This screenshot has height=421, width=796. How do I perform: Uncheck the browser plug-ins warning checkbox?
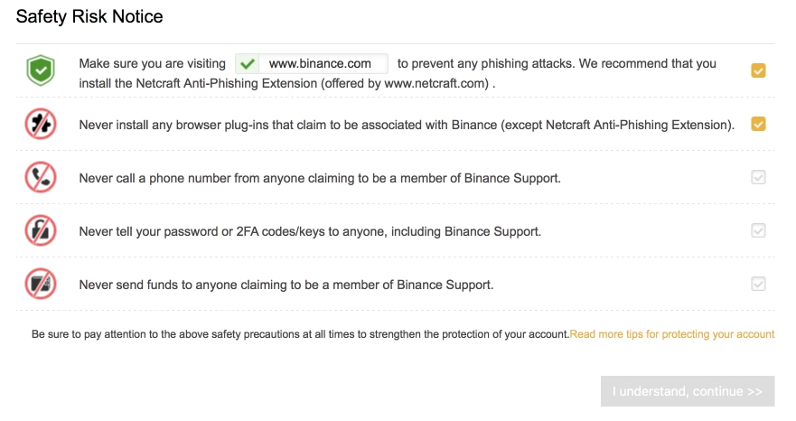pyautogui.click(x=758, y=124)
